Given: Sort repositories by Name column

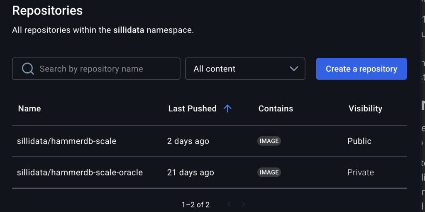Looking at the screenshot, I should point(29,108).
